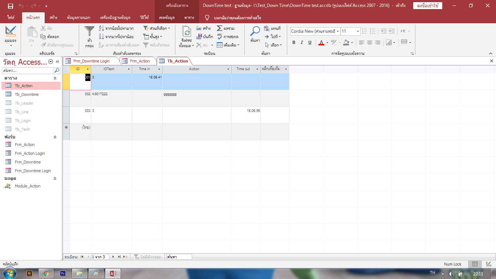The height and width of the screenshot is (279, 496).
Task: Click Save record (บันทึก) icon
Action: 199,37
